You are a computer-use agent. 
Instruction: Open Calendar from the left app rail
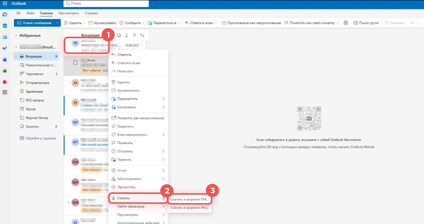tap(5, 26)
